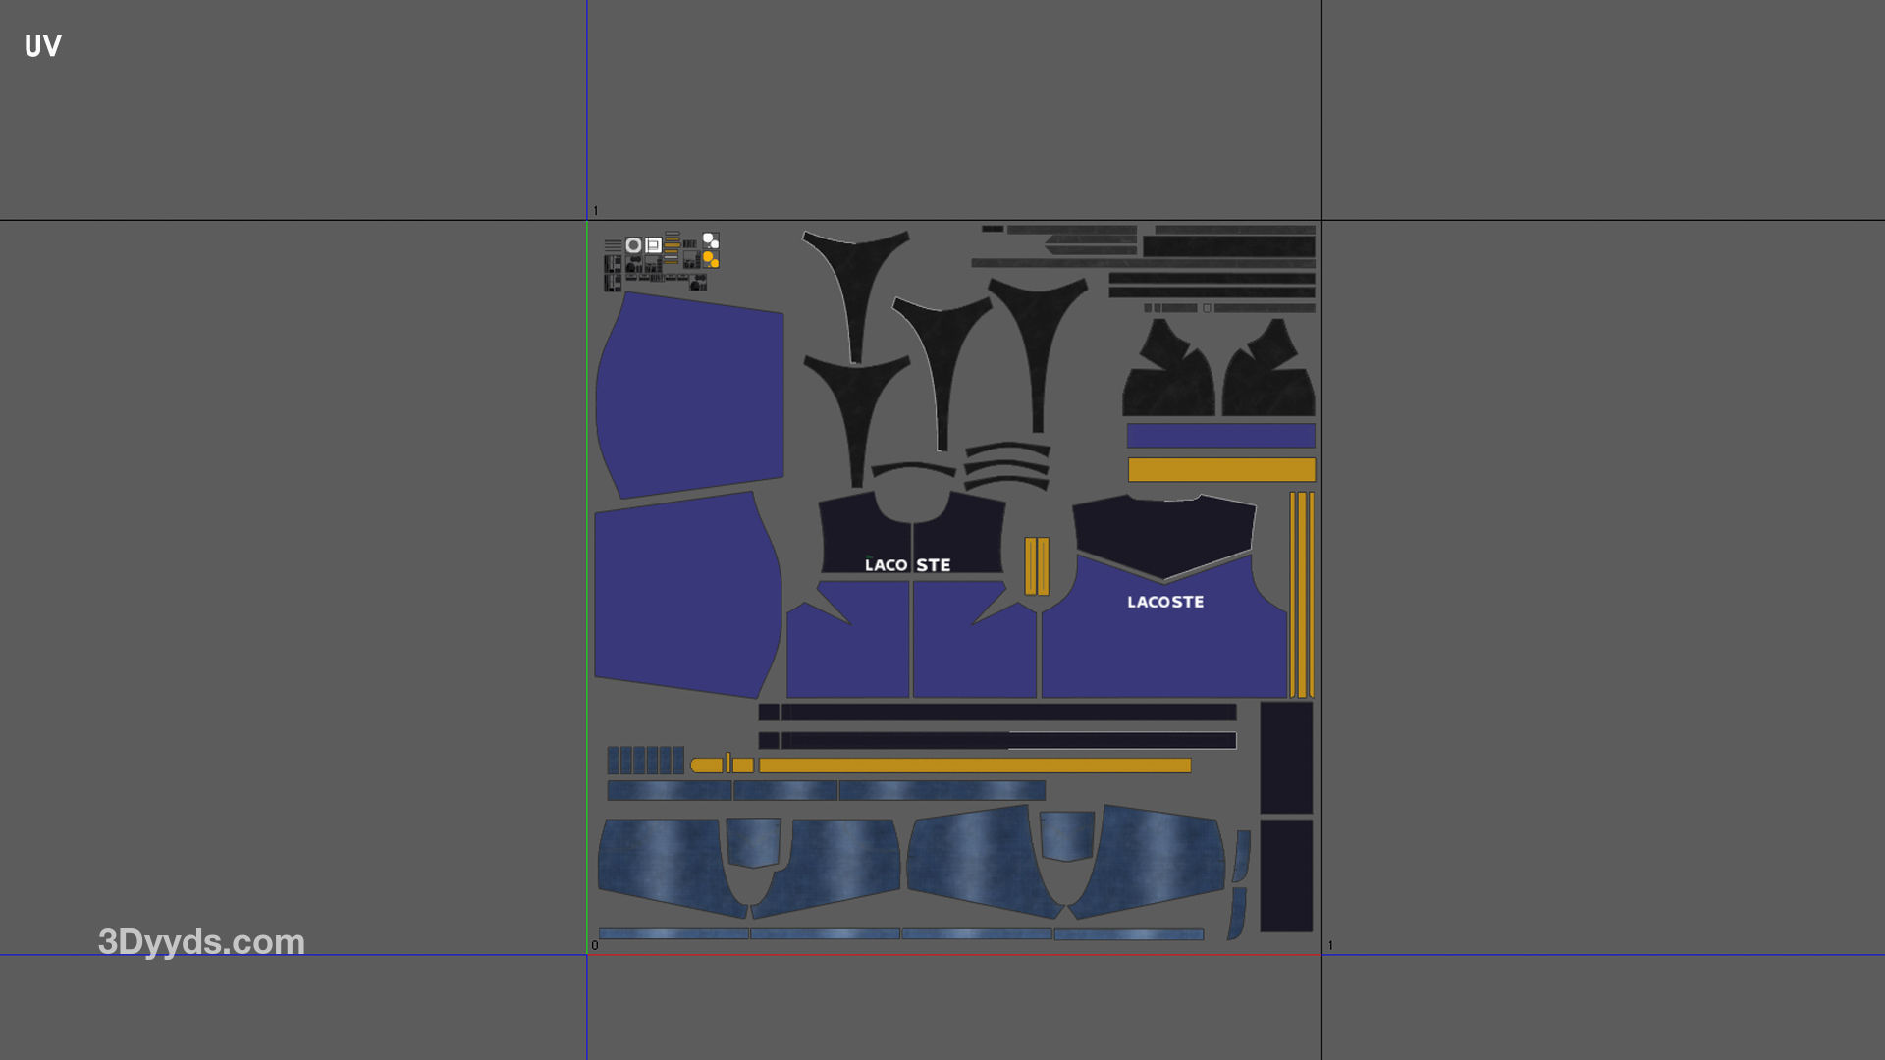Open the 3Dyyds.com watermark link
This screenshot has height=1060, width=1885.
point(201,941)
